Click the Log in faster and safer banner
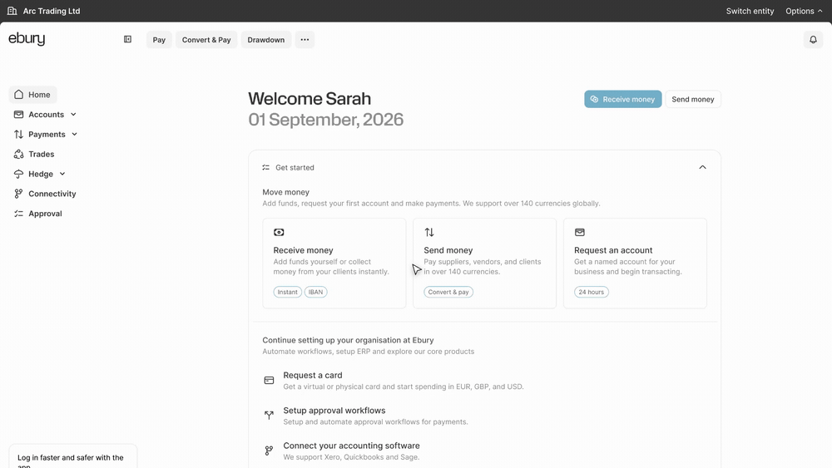Screen dimensions: 832x468 [x=72, y=456]
